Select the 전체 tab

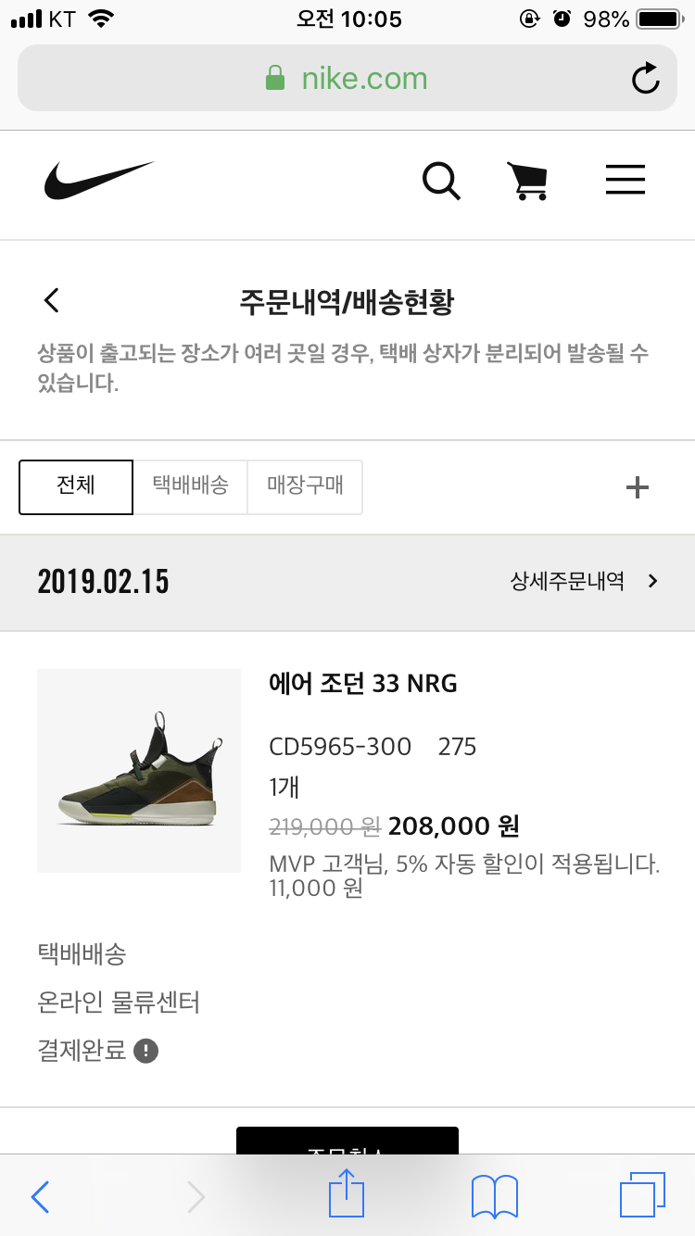pos(76,486)
